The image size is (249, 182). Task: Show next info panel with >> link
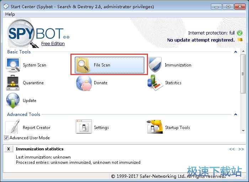(x=241, y=149)
